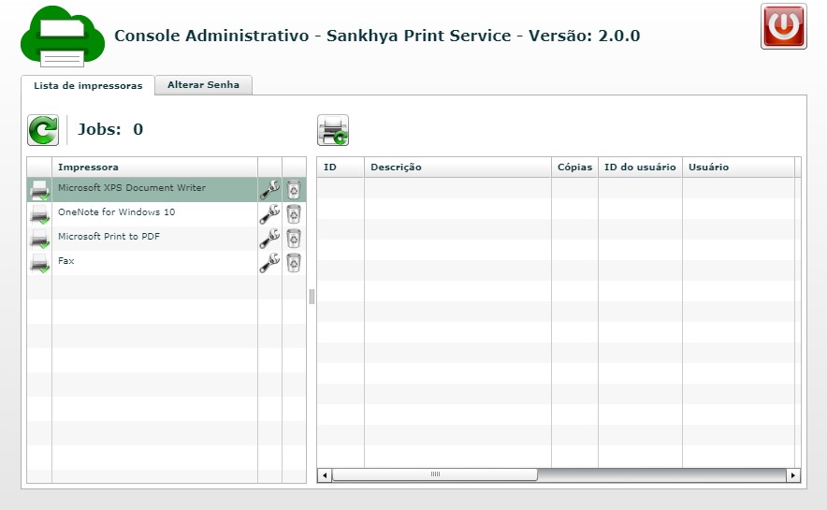
Task: Click printer status icon for OneNote row
Action: [x=39, y=214]
